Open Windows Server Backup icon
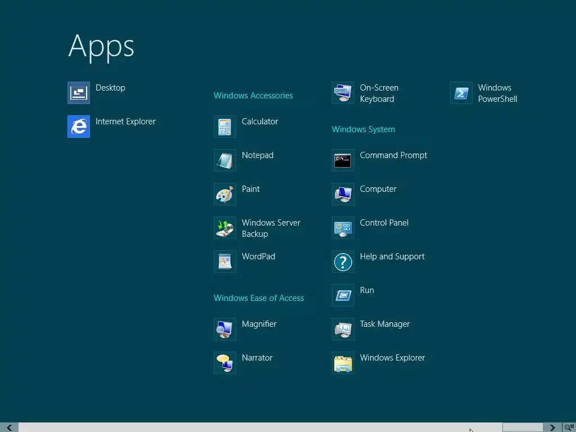Screen dimensions: 576x432 (225, 228)
